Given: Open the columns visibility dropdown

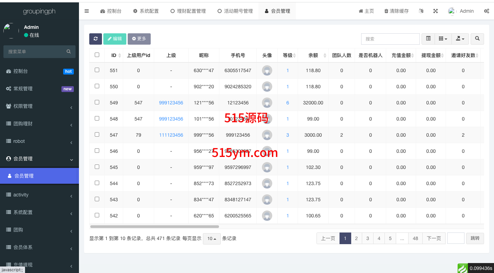Looking at the screenshot, I should coord(443,39).
